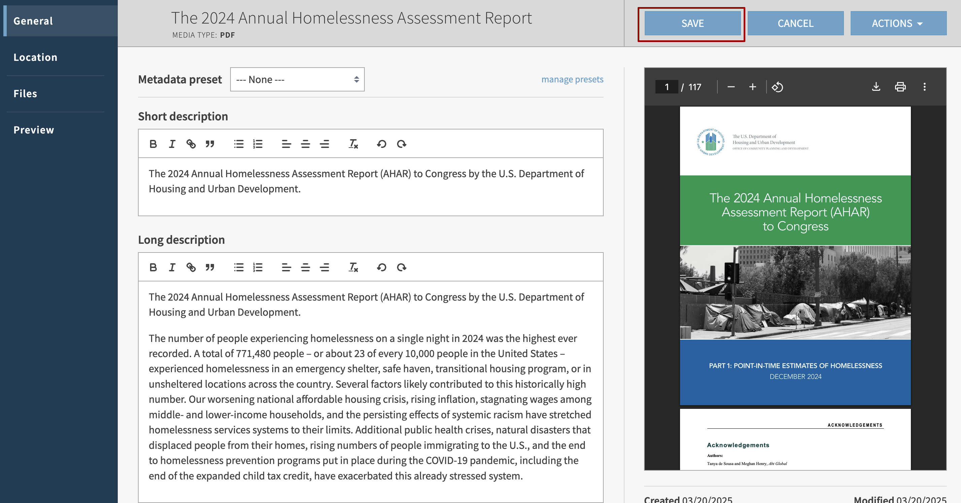Switch to the Location tab

[x=35, y=57]
